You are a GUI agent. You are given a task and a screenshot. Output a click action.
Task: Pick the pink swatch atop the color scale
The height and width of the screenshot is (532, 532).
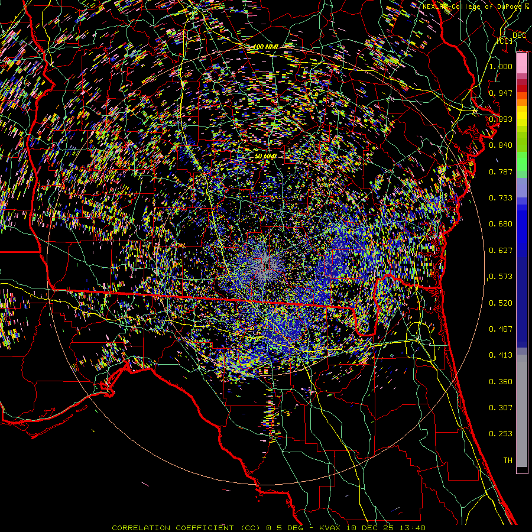(x=522, y=63)
